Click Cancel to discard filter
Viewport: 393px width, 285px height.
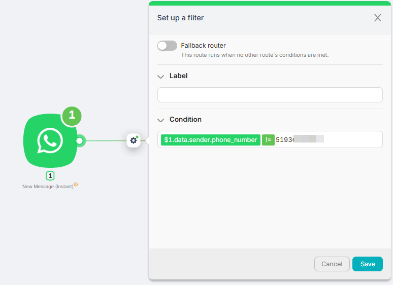click(332, 264)
